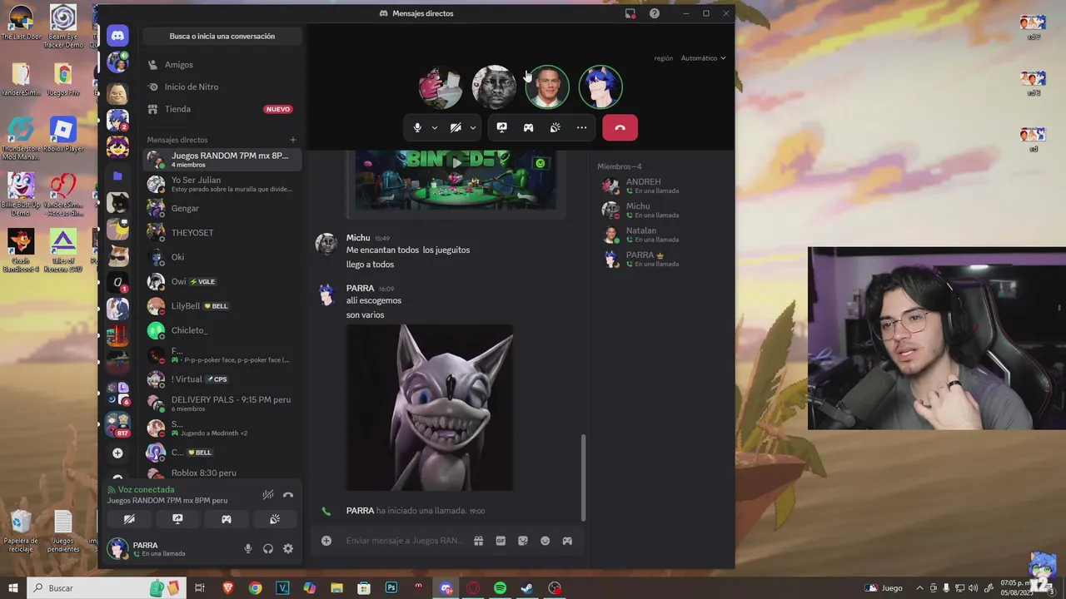Open the Amigos tab

click(222, 65)
